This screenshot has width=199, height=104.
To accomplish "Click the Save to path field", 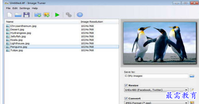I will coord(156,76).
